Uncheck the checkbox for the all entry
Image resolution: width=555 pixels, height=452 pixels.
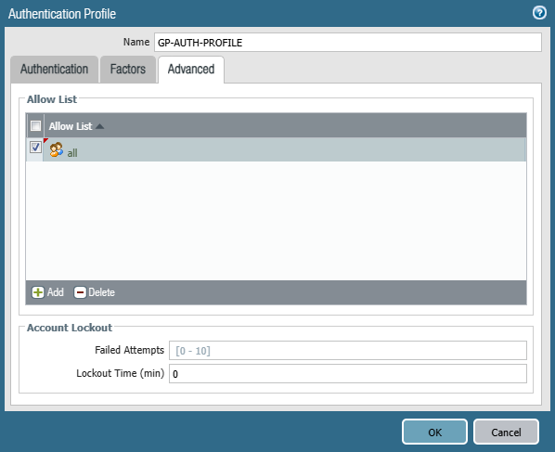pos(35,147)
